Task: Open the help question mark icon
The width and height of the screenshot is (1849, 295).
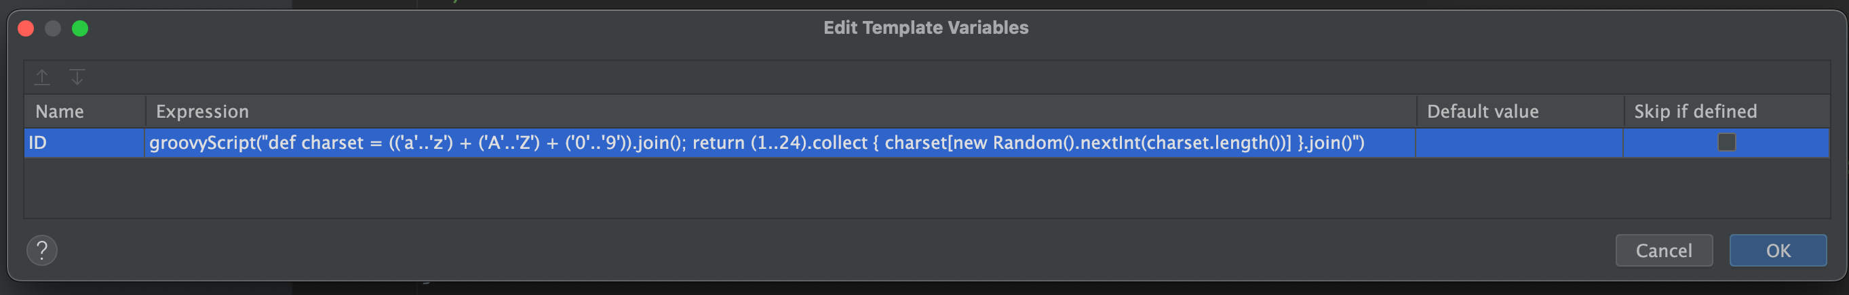Action: point(41,250)
